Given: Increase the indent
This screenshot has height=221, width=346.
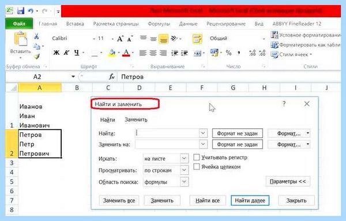Looking at the screenshot, I should (x=185, y=53).
